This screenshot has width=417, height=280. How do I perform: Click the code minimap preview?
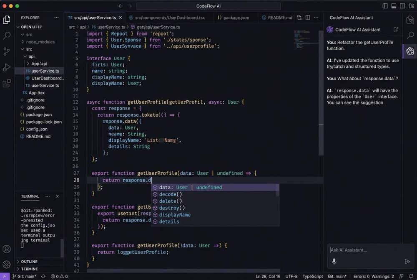click(306, 40)
